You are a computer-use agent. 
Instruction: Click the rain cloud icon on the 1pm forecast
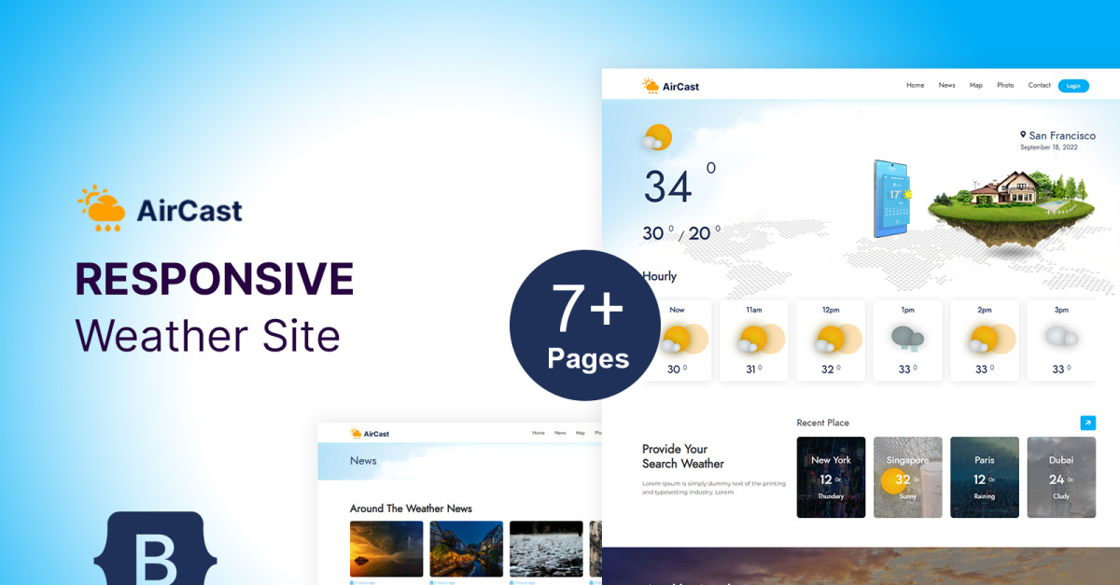point(907,338)
